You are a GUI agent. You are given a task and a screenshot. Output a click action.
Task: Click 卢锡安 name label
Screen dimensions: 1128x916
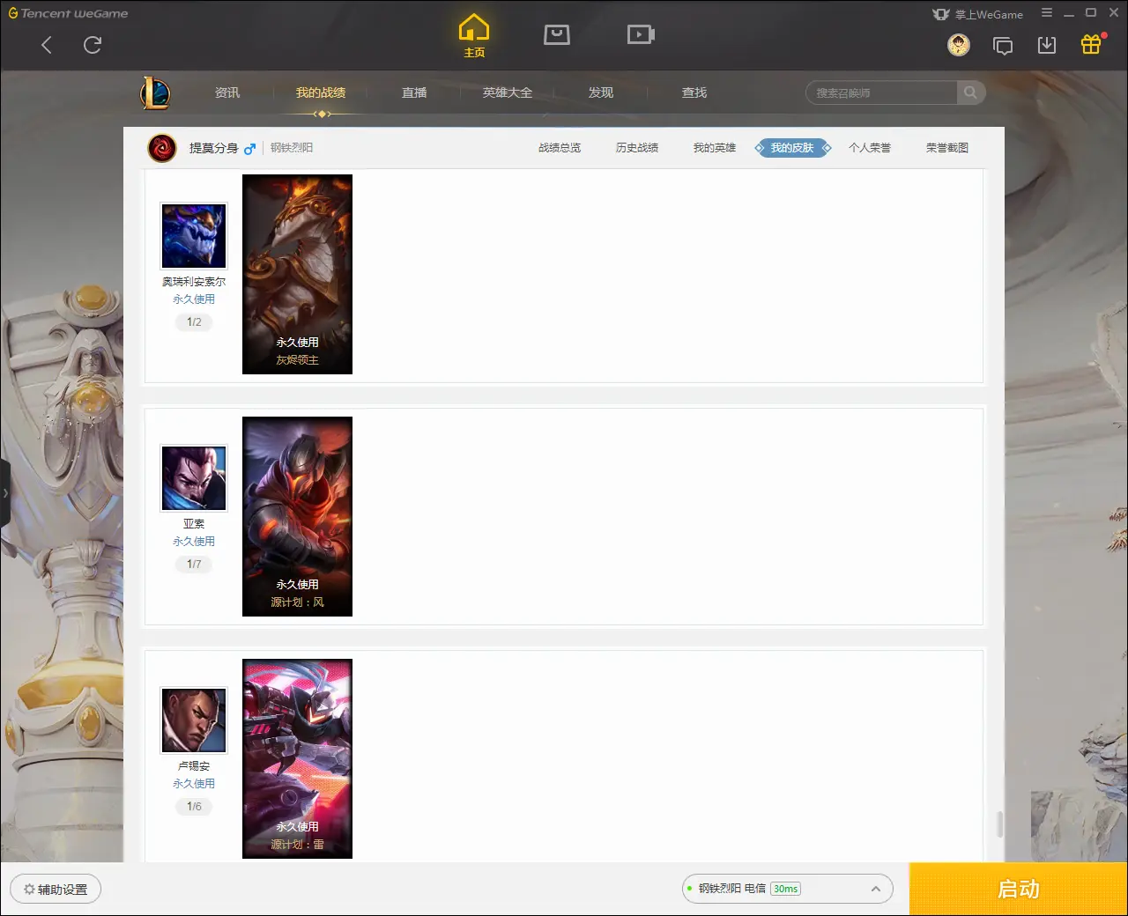pyautogui.click(x=194, y=766)
